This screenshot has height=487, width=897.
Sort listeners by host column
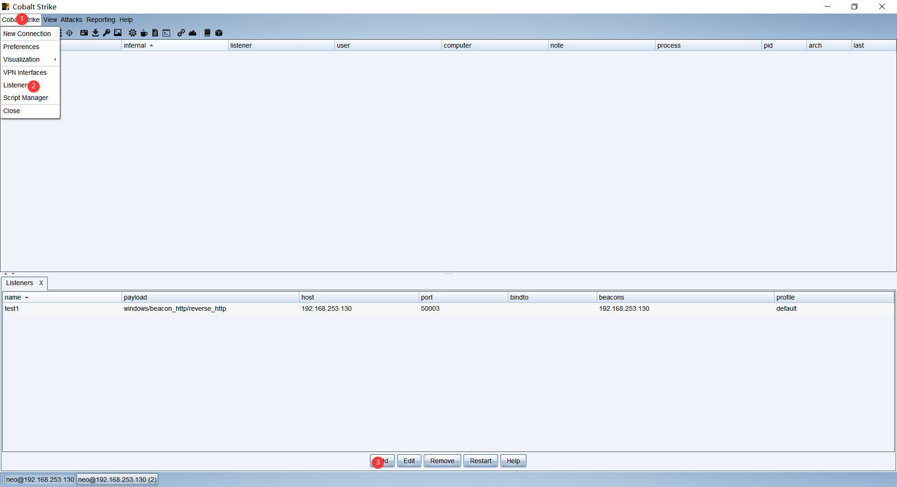click(x=359, y=297)
